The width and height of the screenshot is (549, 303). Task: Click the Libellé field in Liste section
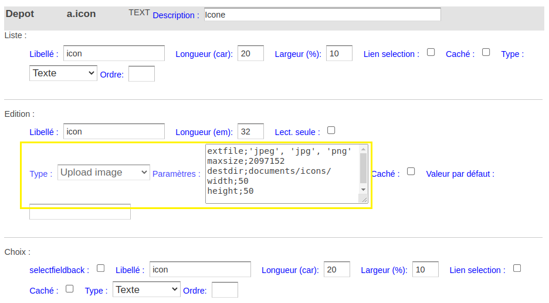[x=114, y=53]
